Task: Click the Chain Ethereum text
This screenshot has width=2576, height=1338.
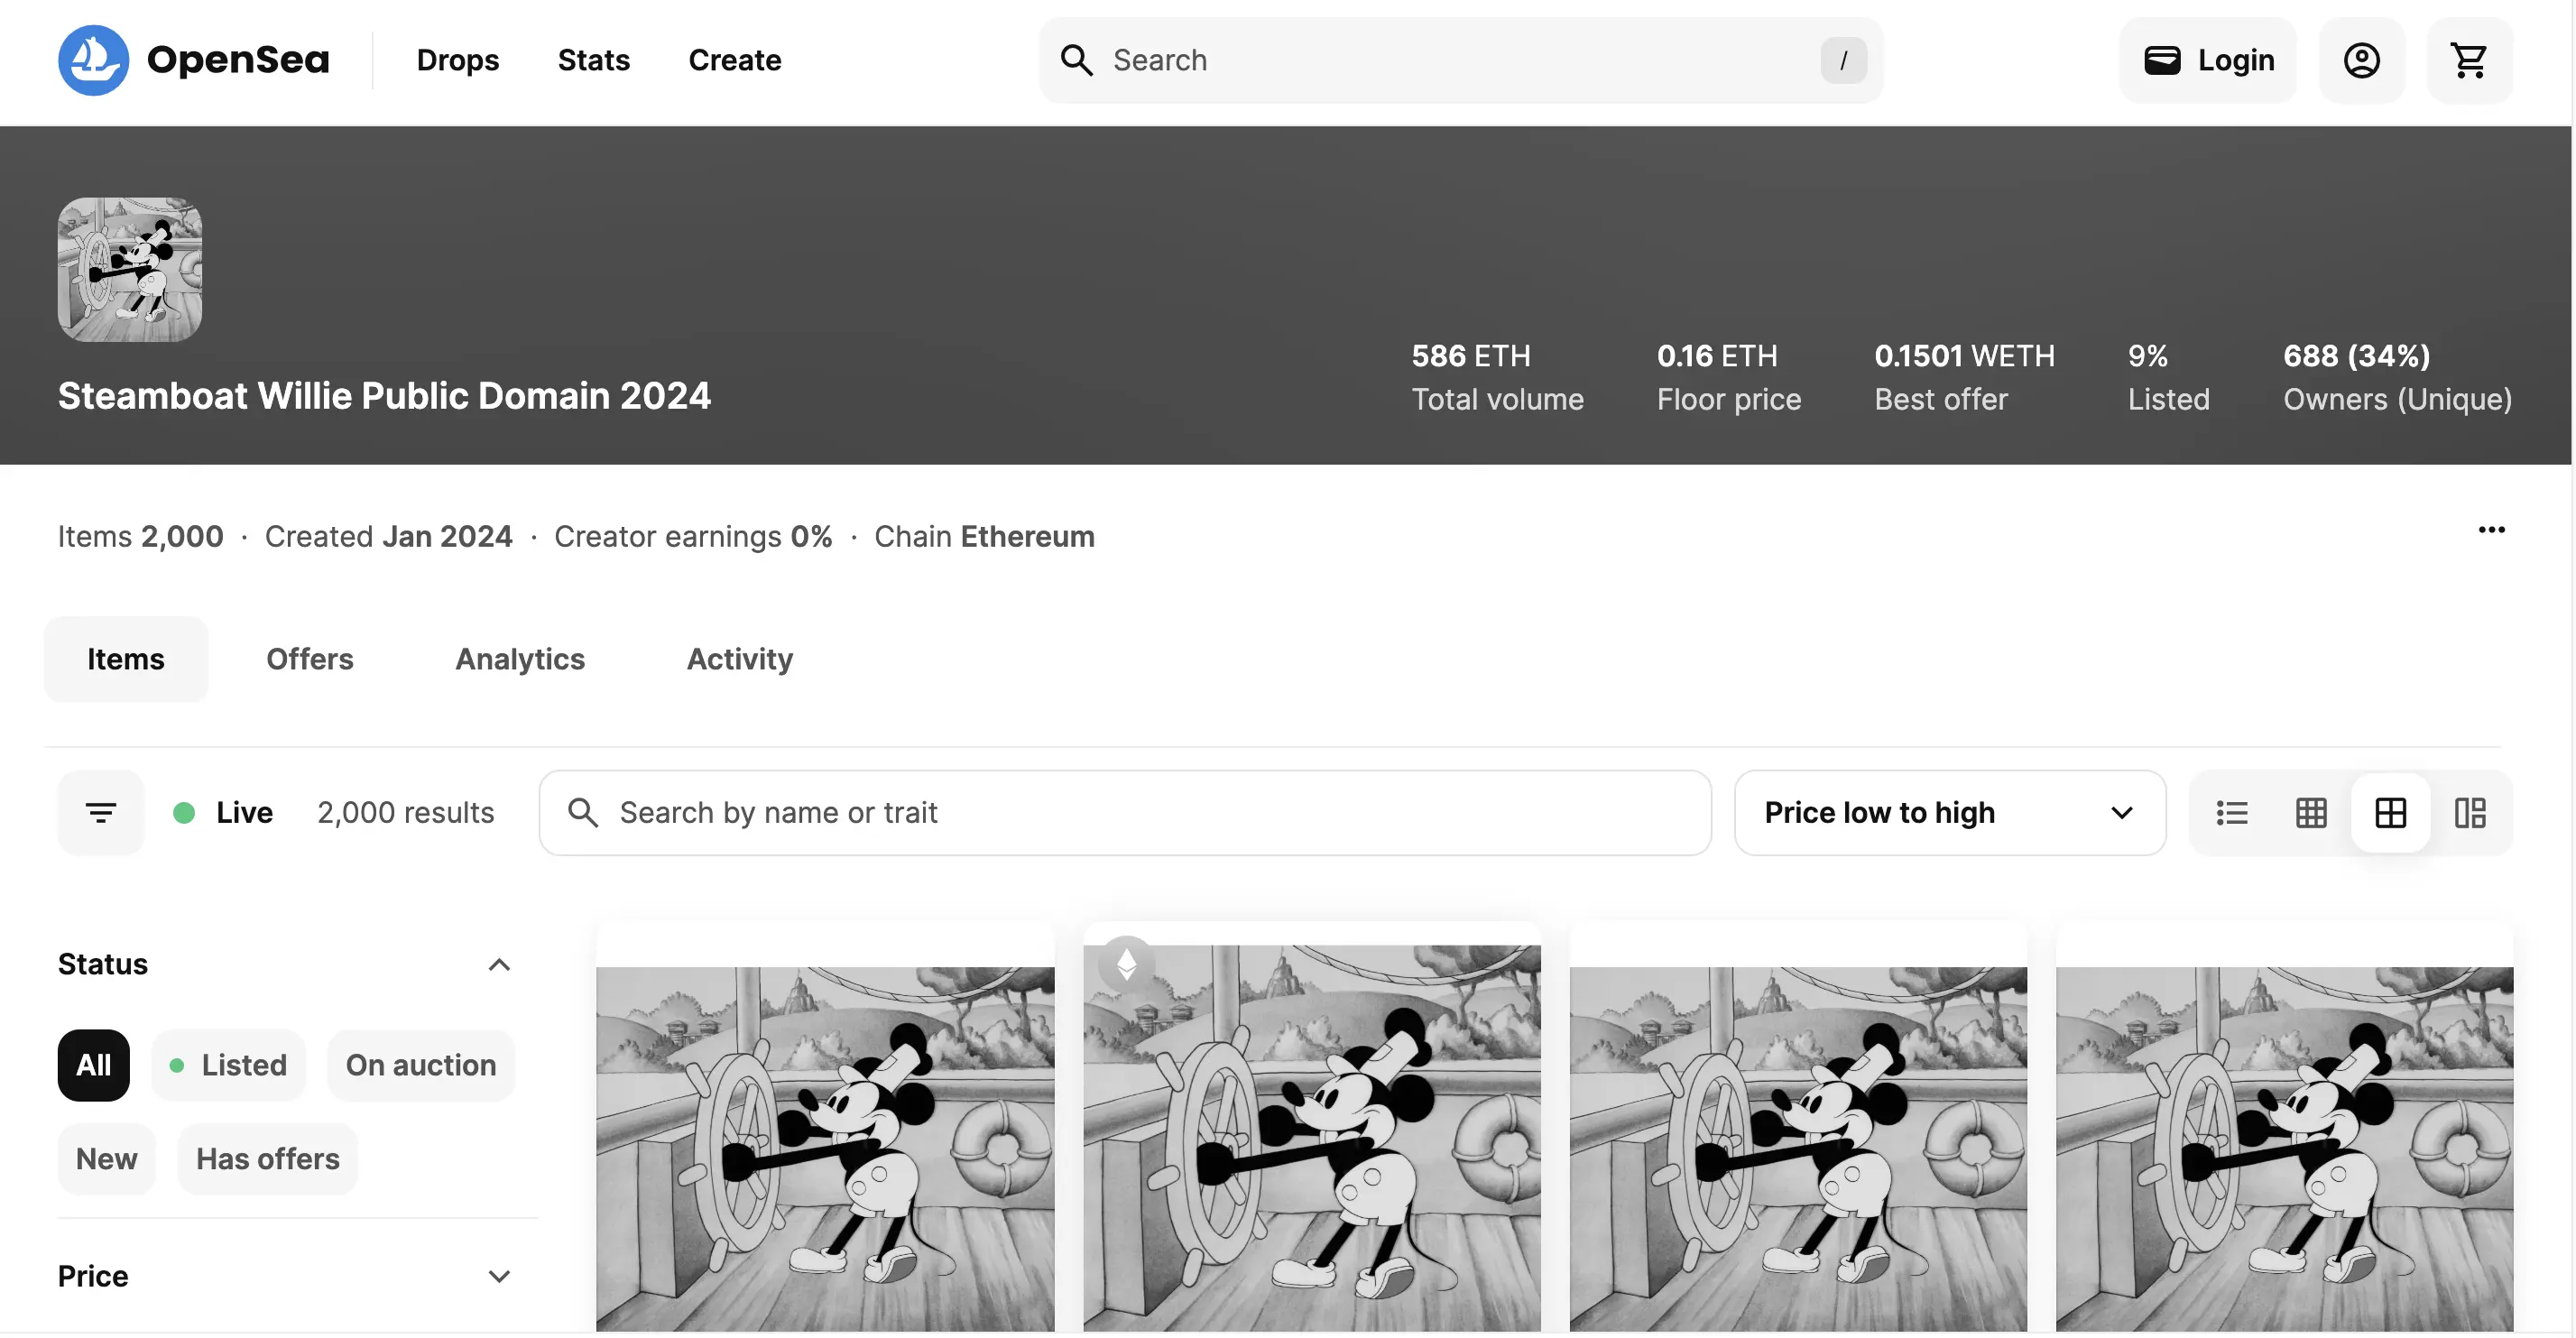Action: 985,536
